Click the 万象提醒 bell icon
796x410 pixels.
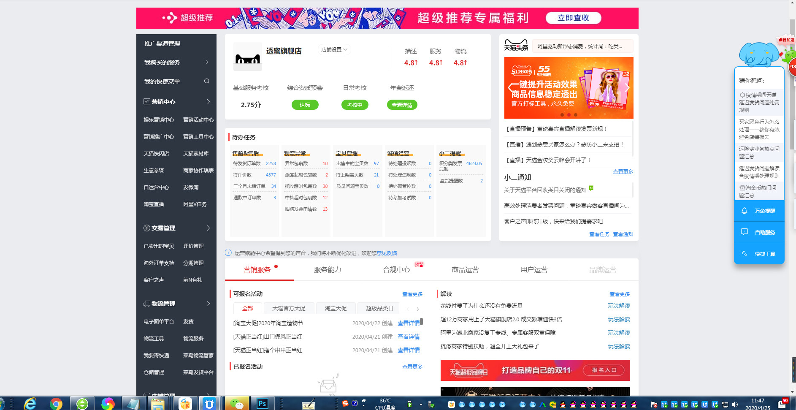pyautogui.click(x=745, y=210)
